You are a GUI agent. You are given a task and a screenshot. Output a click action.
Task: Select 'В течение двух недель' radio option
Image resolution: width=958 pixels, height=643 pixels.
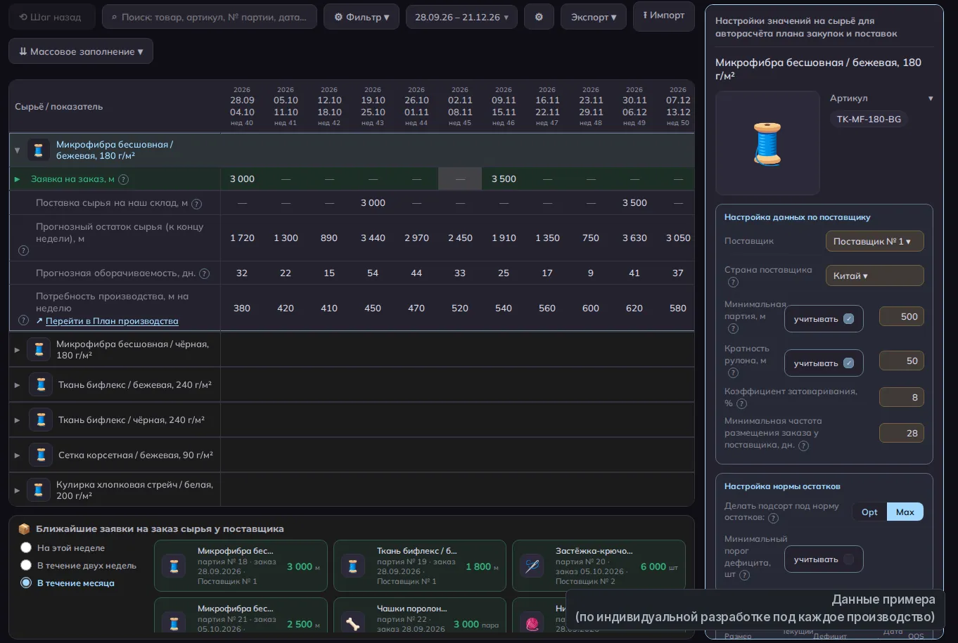pos(26,565)
